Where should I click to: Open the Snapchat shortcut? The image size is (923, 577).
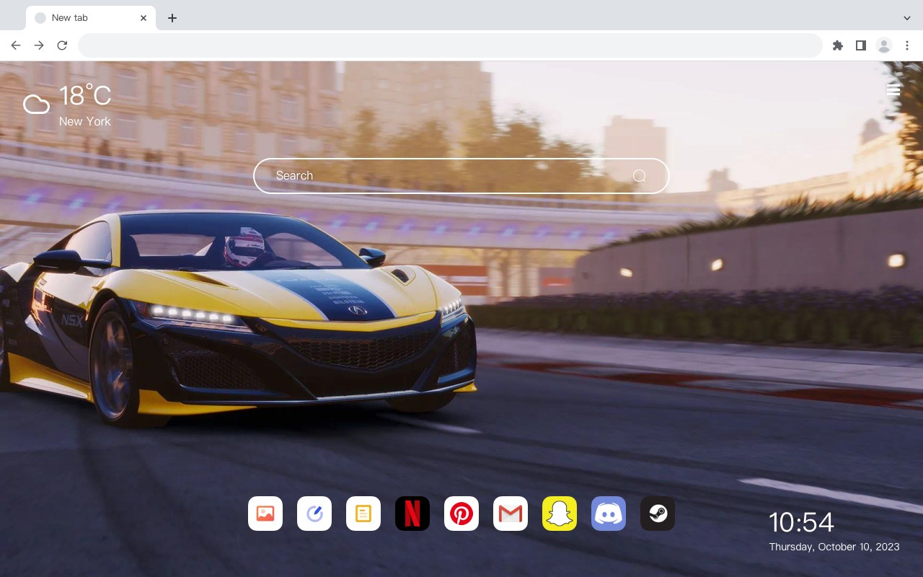(x=560, y=514)
